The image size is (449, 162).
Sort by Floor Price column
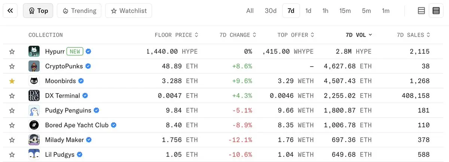tap(176, 35)
